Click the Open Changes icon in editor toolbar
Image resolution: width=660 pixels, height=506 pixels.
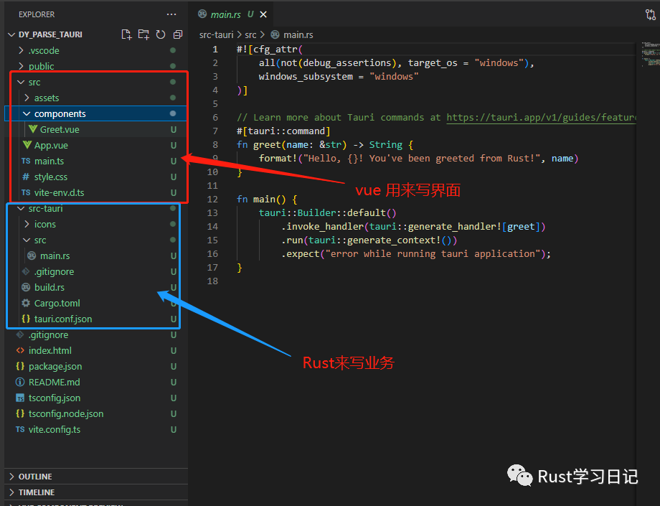pyautogui.click(x=651, y=13)
